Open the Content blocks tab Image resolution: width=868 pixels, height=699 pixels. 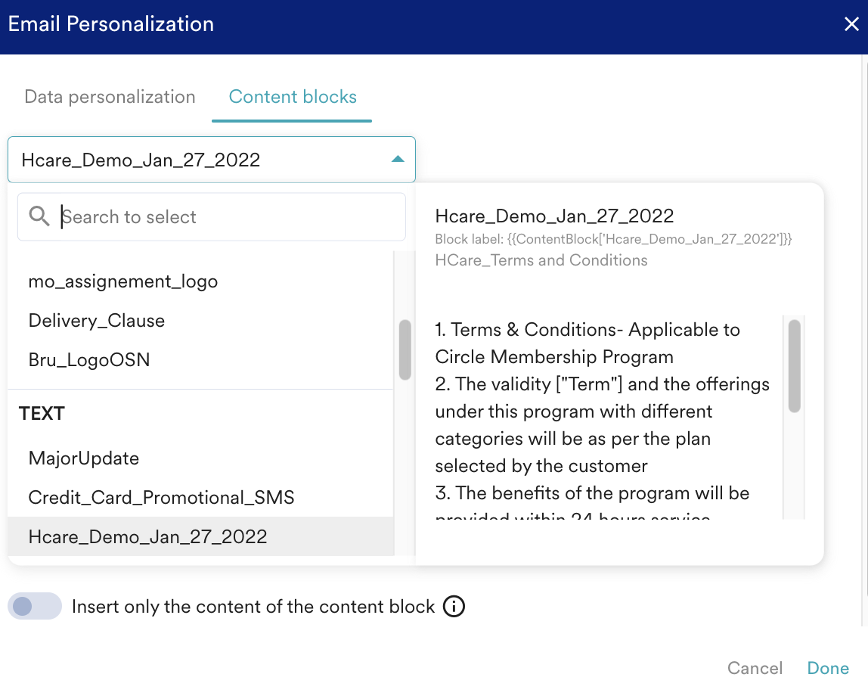tap(292, 97)
